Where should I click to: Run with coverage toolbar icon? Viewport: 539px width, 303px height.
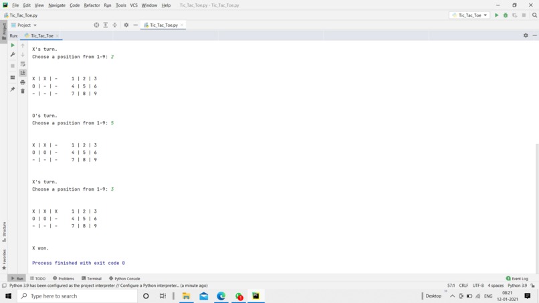(515, 15)
